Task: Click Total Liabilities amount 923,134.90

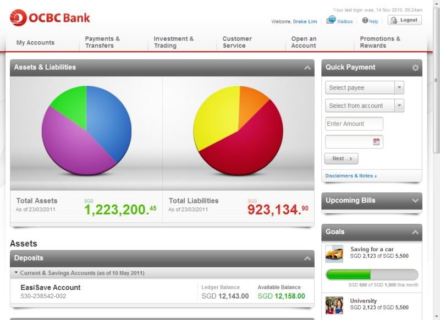Action: [278, 209]
